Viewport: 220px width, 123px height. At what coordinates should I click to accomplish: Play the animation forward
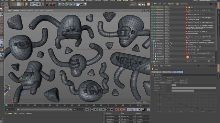(99, 110)
